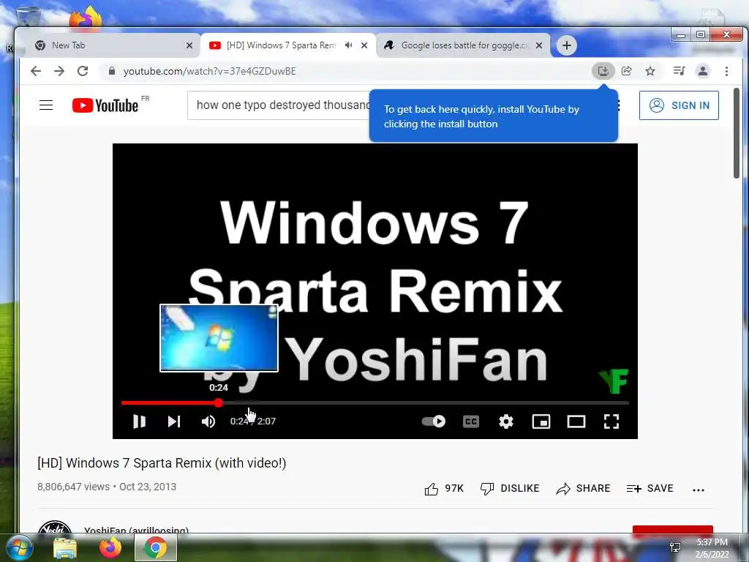Click the 8,806,647 views text
The height and width of the screenshot is (562, 749).
74,487
